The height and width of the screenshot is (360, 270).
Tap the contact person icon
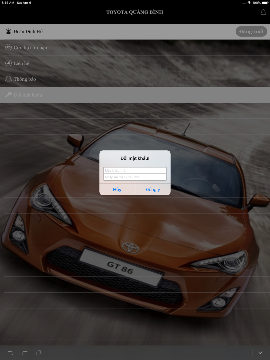pyautogui.click(x=9, y=63)
